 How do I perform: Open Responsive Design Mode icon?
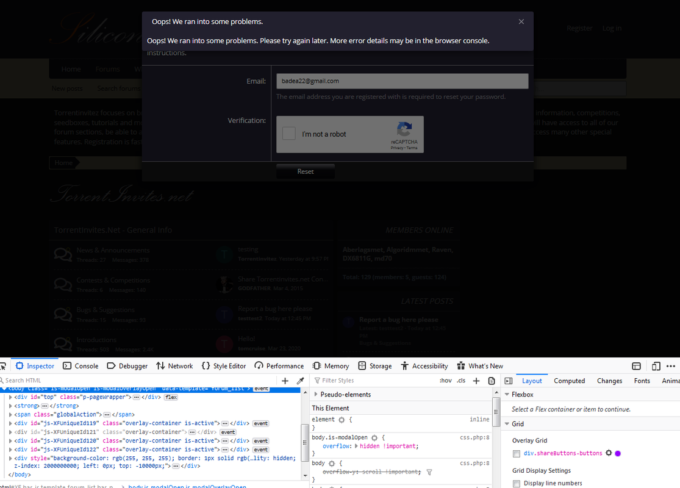(656, 366)
